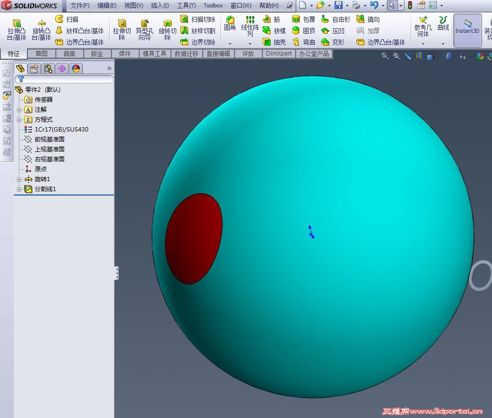
Task: Click the 镜向 mirror tool
Action: click(368, 19)
